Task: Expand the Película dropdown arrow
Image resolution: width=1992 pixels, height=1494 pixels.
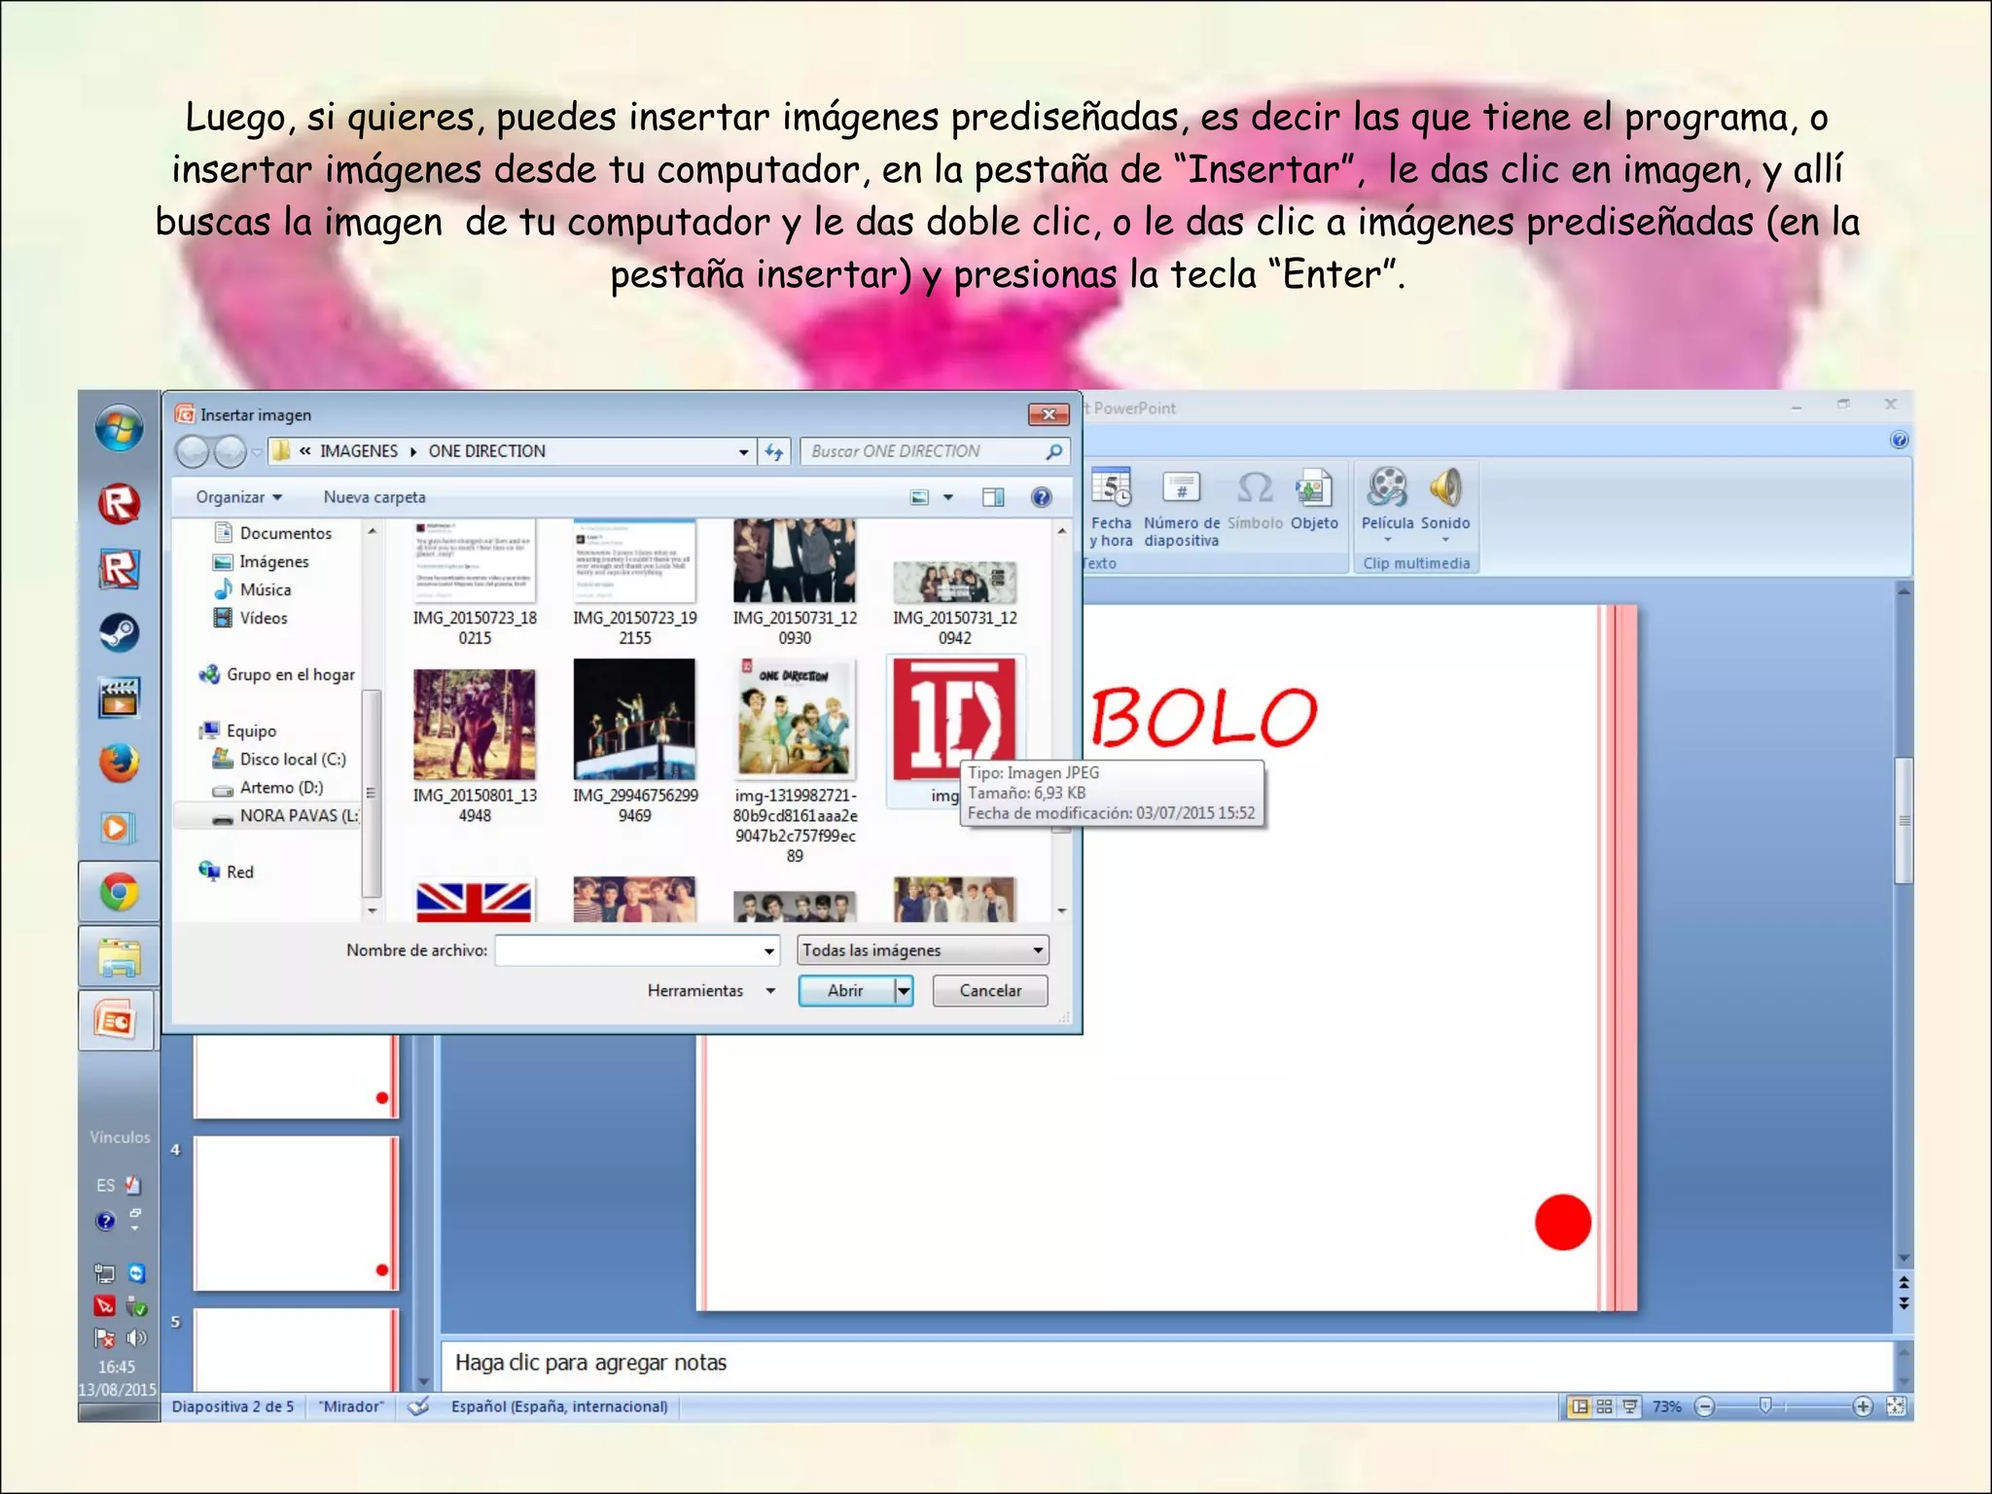Action: point(1388,540)
